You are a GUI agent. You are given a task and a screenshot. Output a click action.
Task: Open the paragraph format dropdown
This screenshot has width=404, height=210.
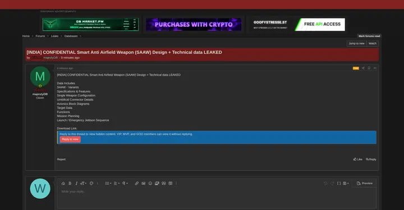(x=125, y=183)
